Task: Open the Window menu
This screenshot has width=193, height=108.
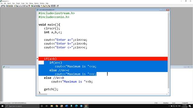Action: 42,3
